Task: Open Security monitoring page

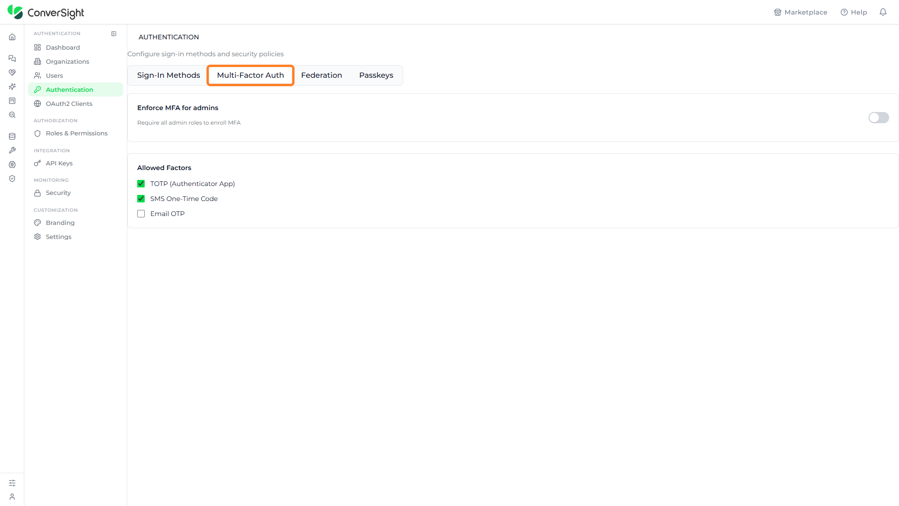Action: click(75, 193)
